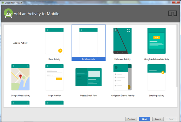Select the partially visible third-row first template
The image size is (181, 122).
(20, 104)
